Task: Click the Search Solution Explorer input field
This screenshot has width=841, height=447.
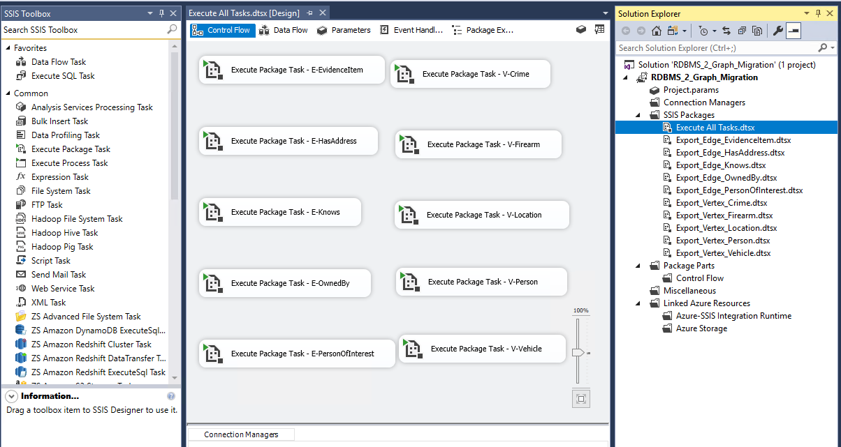Action: click(x=716, y=48)
